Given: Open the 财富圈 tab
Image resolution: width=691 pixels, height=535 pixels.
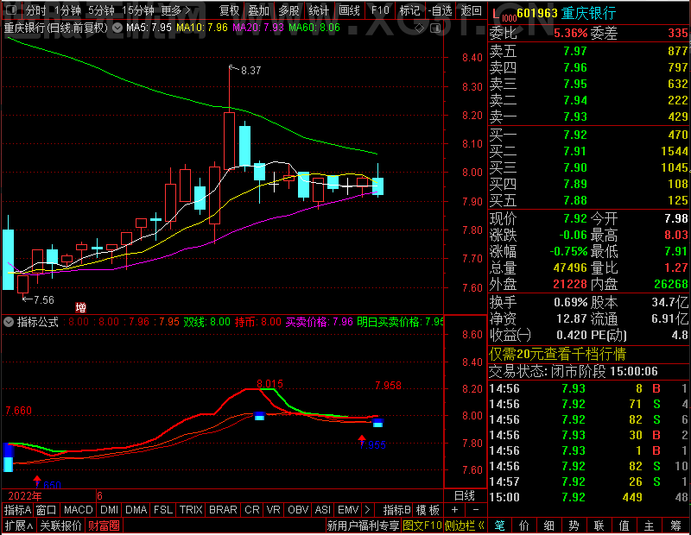Looking at the screenshot, I should click(104, 526).
